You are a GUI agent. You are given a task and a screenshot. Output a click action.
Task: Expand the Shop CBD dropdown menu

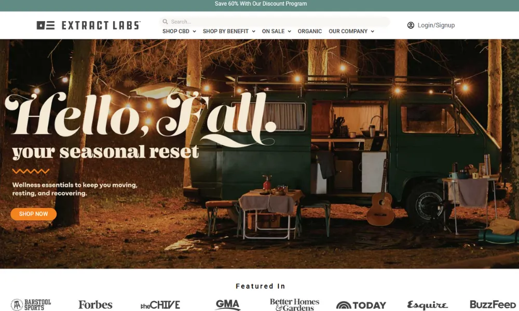click(x=179, y=32)
